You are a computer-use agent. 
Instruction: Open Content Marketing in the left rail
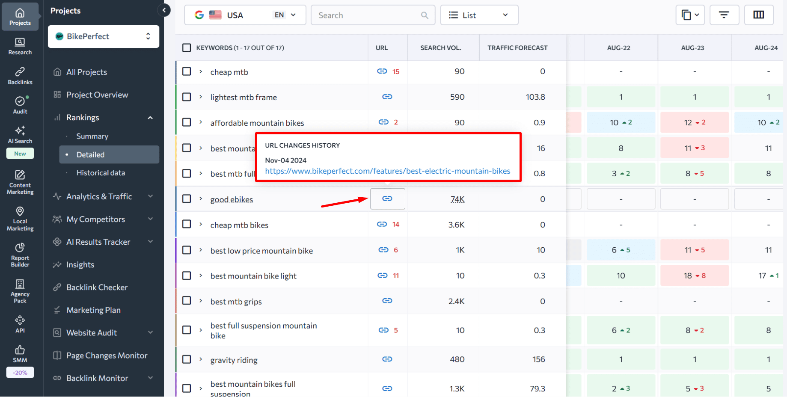(x=20, y=182)
